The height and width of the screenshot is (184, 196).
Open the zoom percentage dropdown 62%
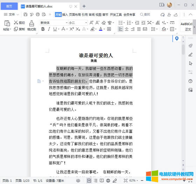click(134, 180)
